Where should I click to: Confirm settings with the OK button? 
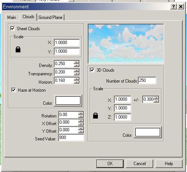pyautogui.click(x=110, y=164)
